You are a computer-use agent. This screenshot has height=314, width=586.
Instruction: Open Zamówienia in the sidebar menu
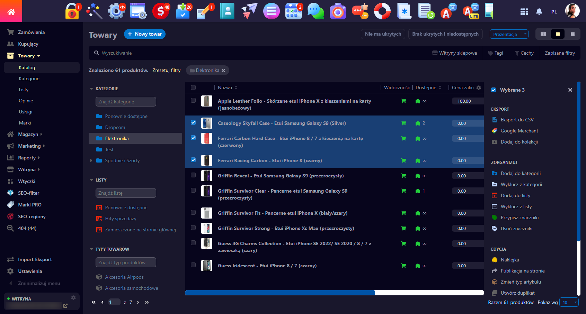31,32
